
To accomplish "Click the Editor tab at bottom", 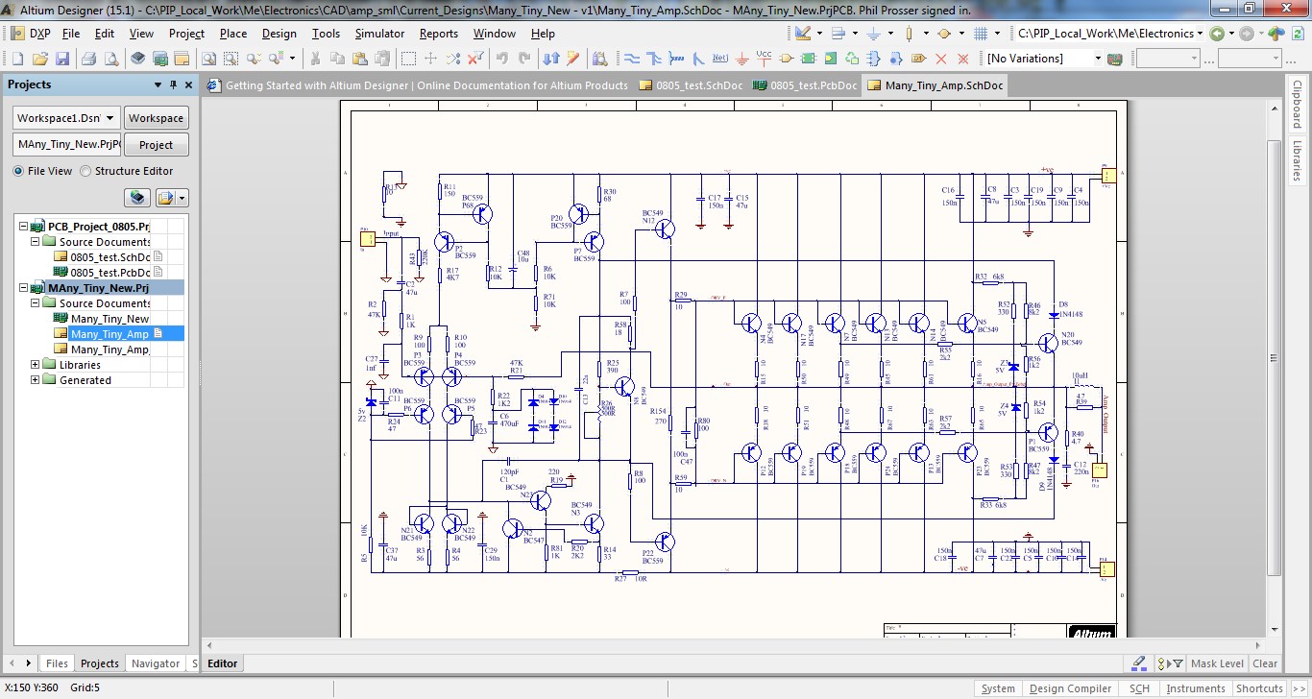I will pos(222,663).
